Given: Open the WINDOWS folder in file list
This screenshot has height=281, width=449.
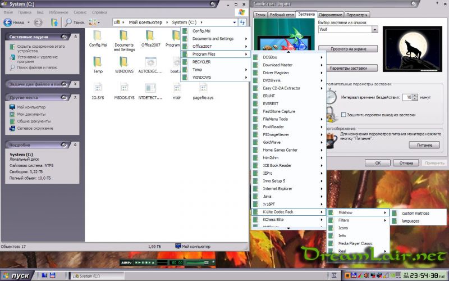Looking at the screenshot, I should coord(124,61).
